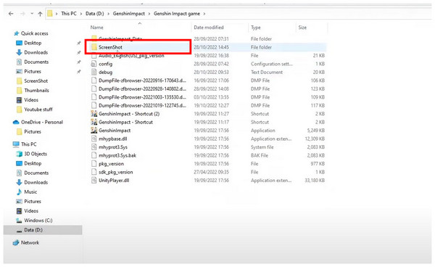Click pin icon beside Documents
The image size is (435, 267).
coord(79,62)
